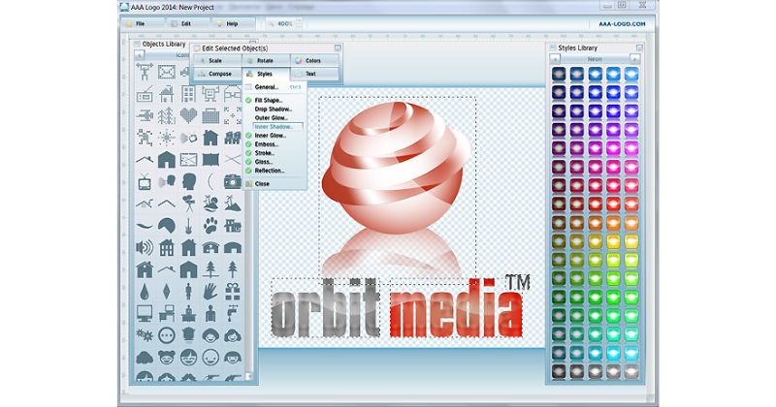Adjust the 400% zoom level stepper
Screen dimensions: 776x407
coord(299,23)
